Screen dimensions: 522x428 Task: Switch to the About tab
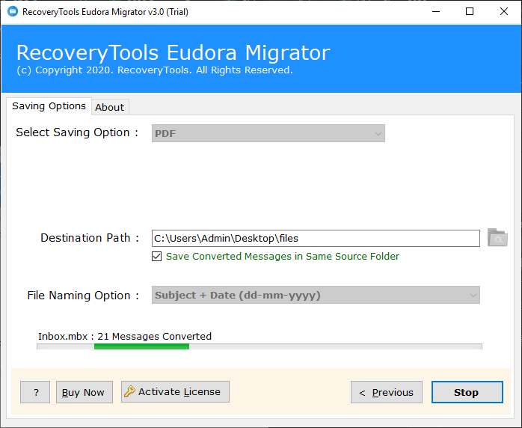pos(110,107)
